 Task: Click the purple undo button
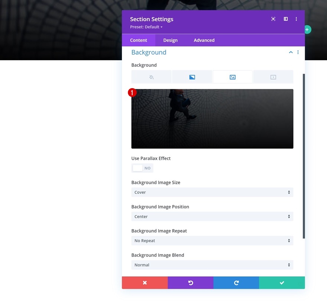point(190,283)
